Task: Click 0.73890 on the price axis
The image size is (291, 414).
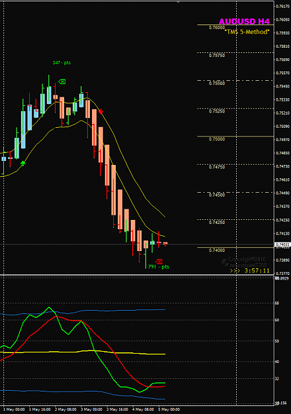Action: (x=283, y=260)
